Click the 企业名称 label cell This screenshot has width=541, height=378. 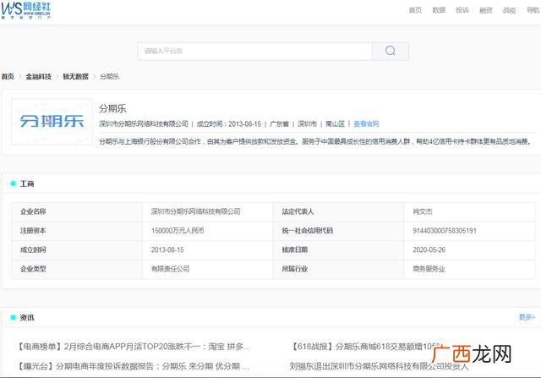pyautogui.click(x=77, y=211)
